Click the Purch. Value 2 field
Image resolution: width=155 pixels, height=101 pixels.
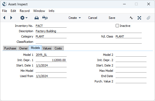pyautogui.click(x=131, y=82)
